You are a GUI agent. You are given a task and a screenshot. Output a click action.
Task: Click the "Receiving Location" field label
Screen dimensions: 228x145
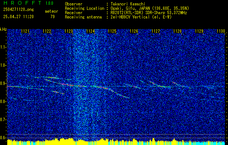click(84, 8)
